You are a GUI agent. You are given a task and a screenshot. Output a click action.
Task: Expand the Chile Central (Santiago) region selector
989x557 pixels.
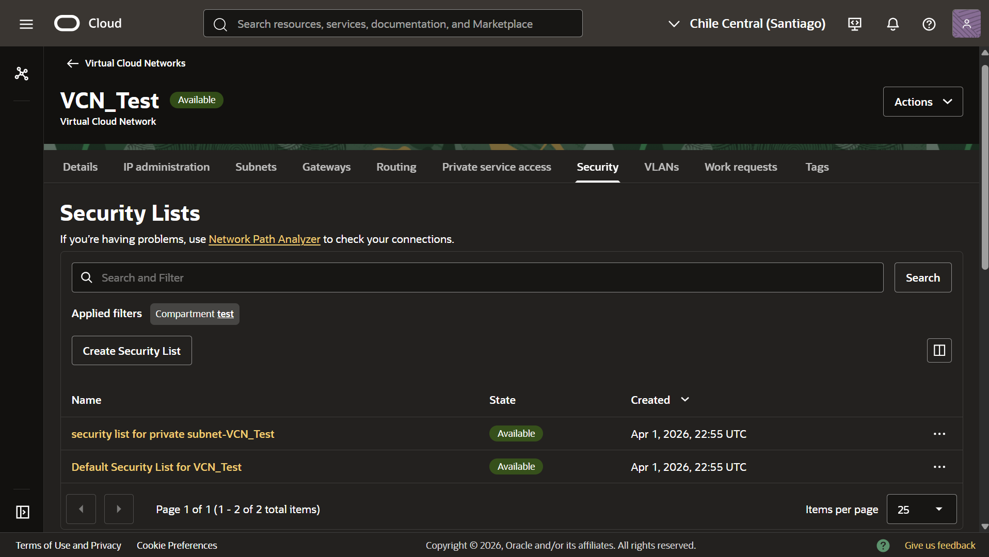[x=747, y=24]
